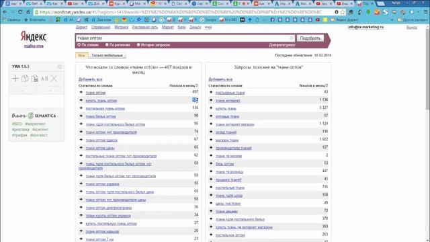Viewport: 430px width, 242px height.
Task: Open the 'подбор слов' link under logo
Action: pos(34,46)
